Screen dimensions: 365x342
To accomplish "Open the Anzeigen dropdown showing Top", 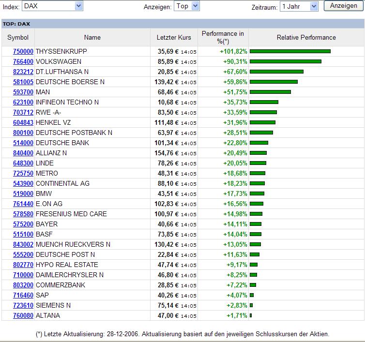I will tap(187, 6).
